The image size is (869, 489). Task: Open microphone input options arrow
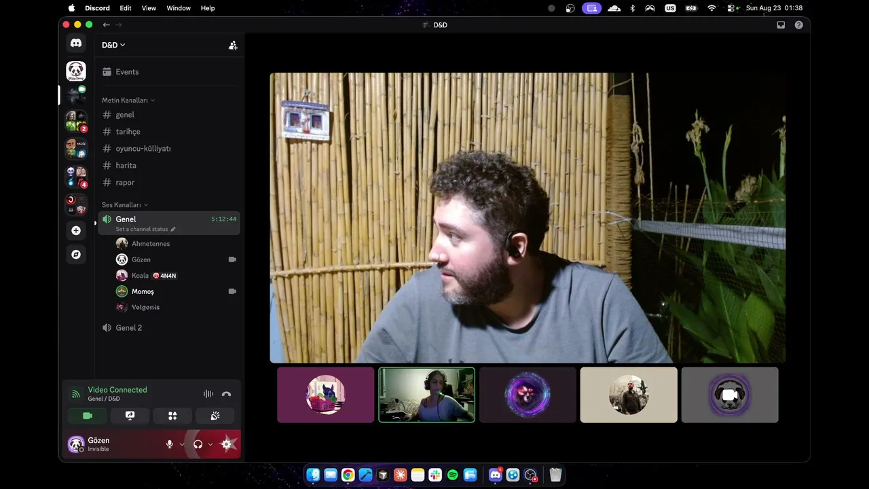tap(182, 444)
